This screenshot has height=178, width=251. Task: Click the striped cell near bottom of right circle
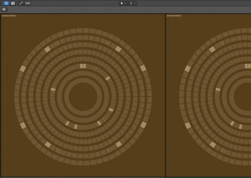click(x=223, y=151)
